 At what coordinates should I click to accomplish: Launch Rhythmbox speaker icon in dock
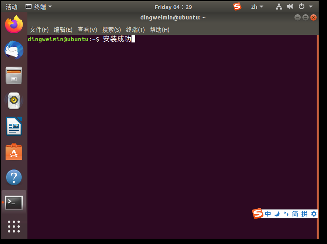(x=14, y=101)
